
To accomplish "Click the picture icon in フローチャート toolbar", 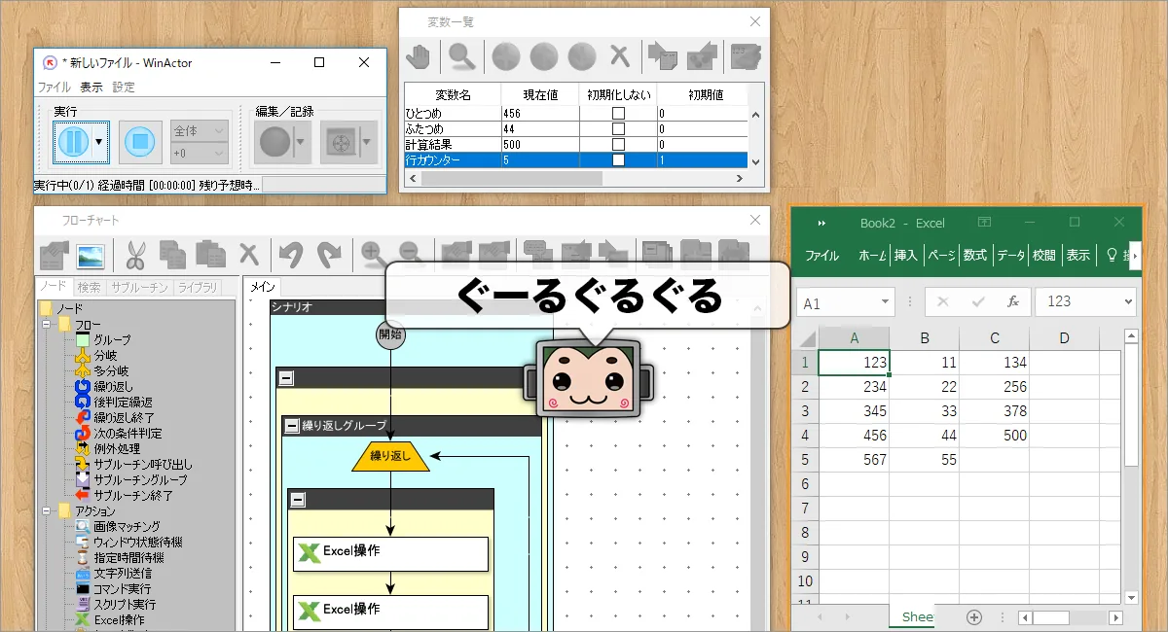I will tap(91, 255).
